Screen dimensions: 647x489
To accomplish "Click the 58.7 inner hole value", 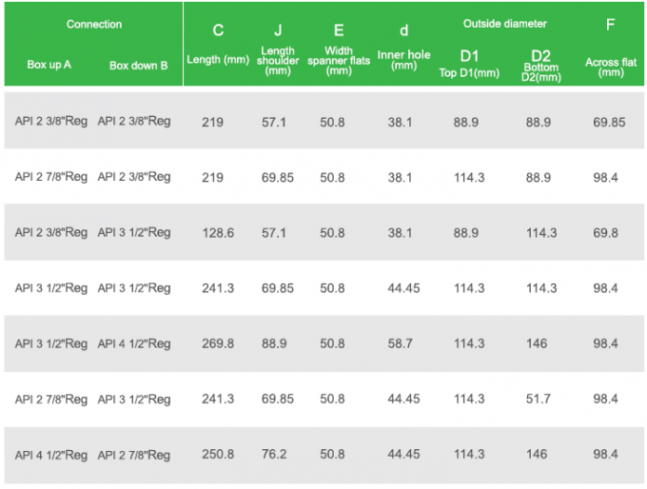I will (x=404, y=343).
